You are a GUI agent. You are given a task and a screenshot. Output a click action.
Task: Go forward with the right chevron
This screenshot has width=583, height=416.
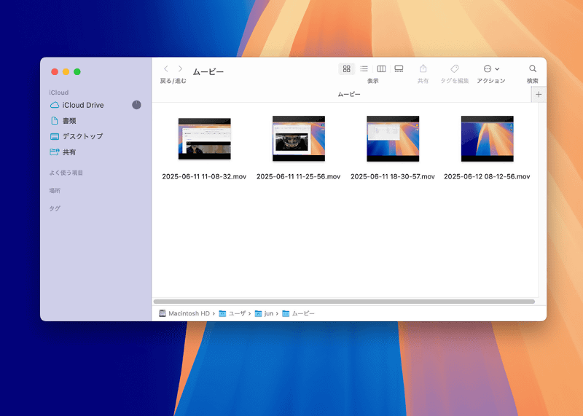[x=180, y=68]
